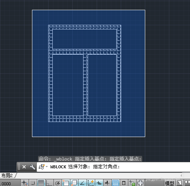Toggle Dynamic Input icon
The image size is (190, 186).
click(99, 183)
